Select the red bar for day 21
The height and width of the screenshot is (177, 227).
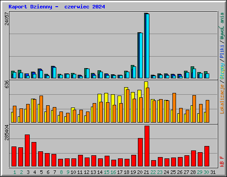(147, 146)
